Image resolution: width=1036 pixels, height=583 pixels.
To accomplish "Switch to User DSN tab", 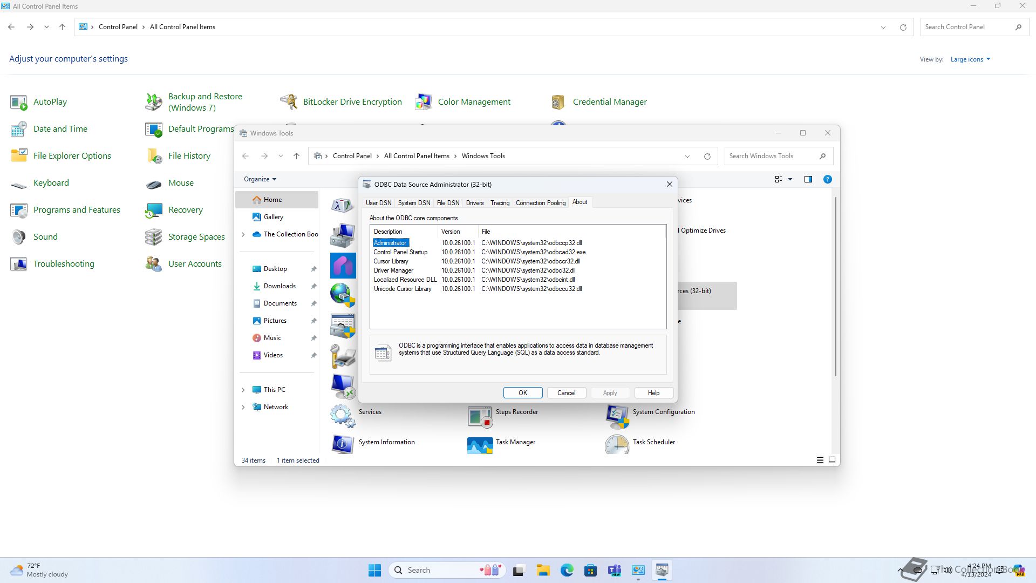I will pos(378,203).
